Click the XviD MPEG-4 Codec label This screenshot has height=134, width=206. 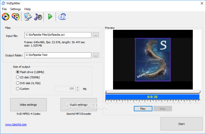pyautogui.click(x=28, y=114)
